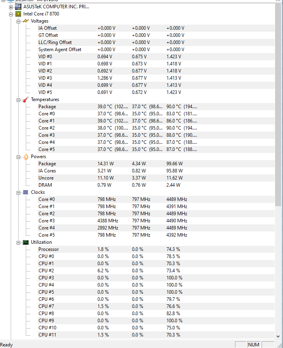Collapse the Intel Core i7 8700 node
The height and width of the screenshot is (348, 283).
tap(11, 14)
